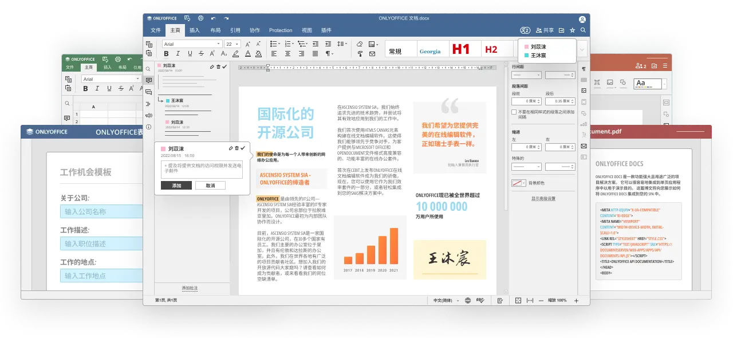Screen dimensions: 733x338
Task: Click the redo arrow in the document title bar
Action: pos(227,18)
